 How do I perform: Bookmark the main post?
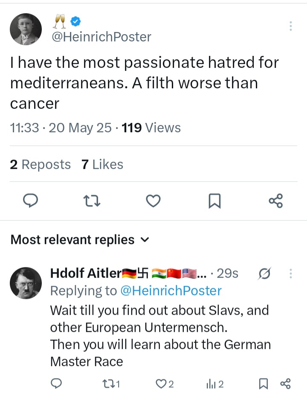[214, 200]
